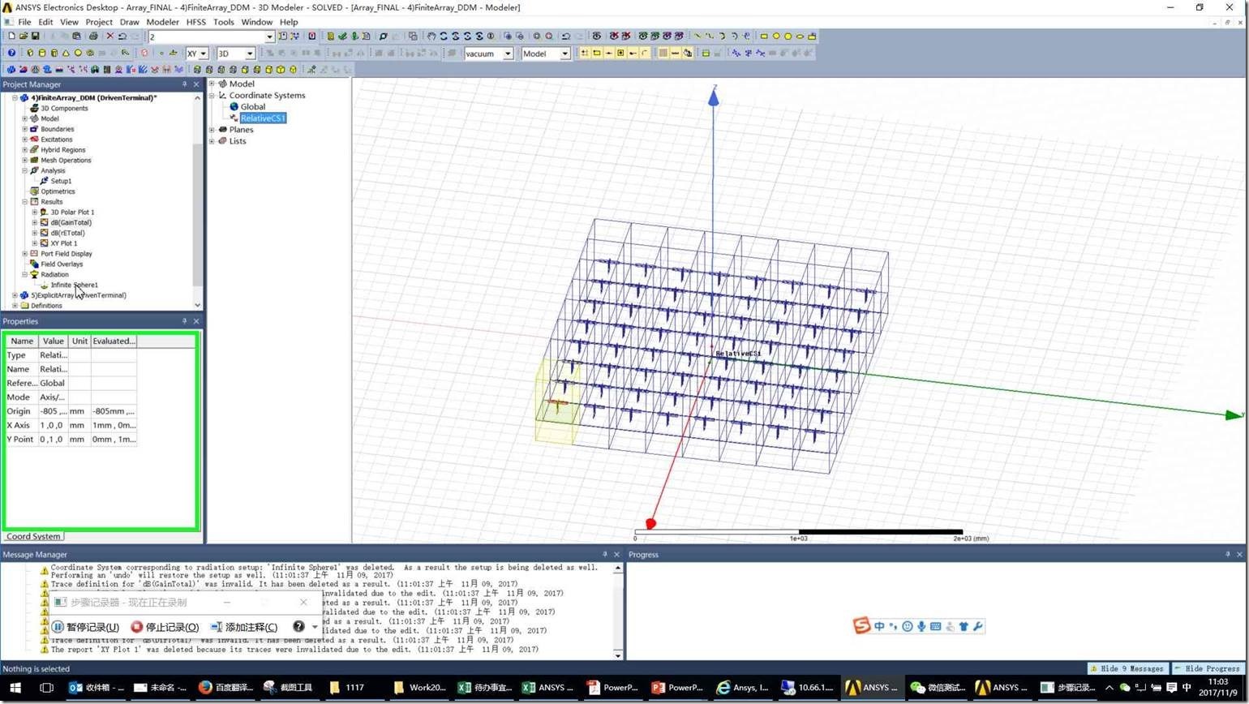This screenshot has height=704, width=1249.
Task: Open the XY drawing plane dropdown
Action: [x=202, y=54]
